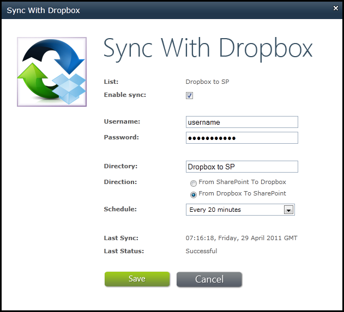Viewport: 344px width, 312px height.
Task: Click the title bar Sync With Dropbox text
Action: click(43, 10)
